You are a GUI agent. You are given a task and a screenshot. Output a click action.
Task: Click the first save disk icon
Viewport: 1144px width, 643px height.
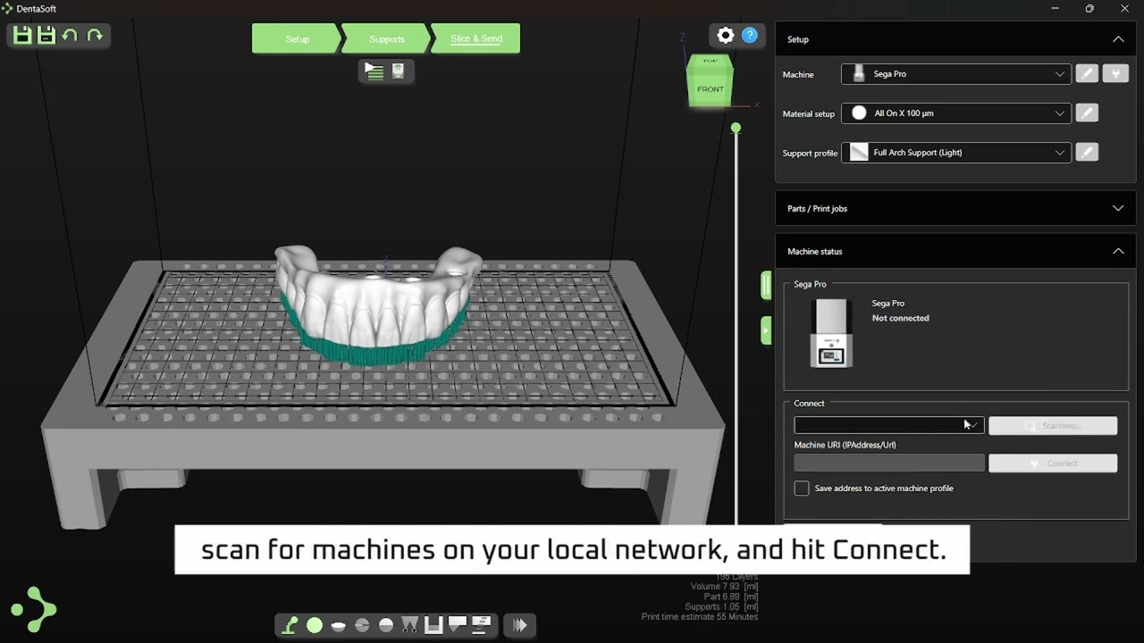[22, 35]
